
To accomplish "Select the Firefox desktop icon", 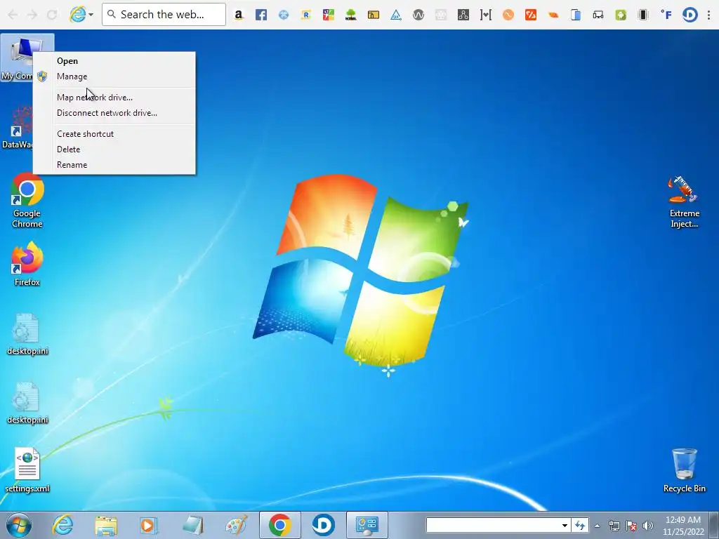I will [x=27, y=264].
